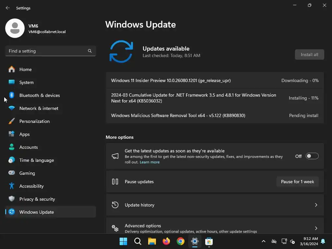
Task: Click the Home house icon in sidebar
Action: (x=12, y=69)
